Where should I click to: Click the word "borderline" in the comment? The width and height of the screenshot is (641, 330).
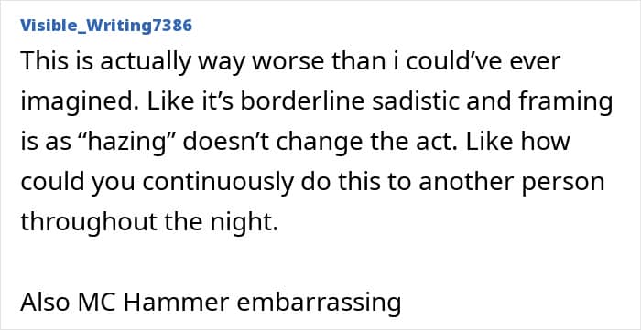(302, 101)
